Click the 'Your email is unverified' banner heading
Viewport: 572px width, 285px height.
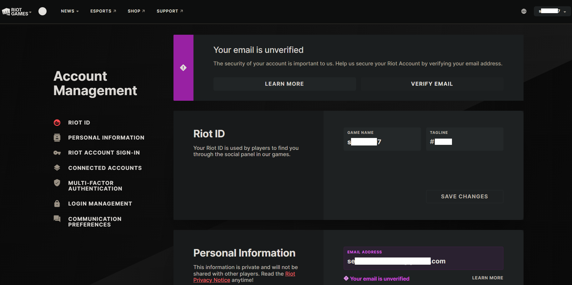click(258, 50)
